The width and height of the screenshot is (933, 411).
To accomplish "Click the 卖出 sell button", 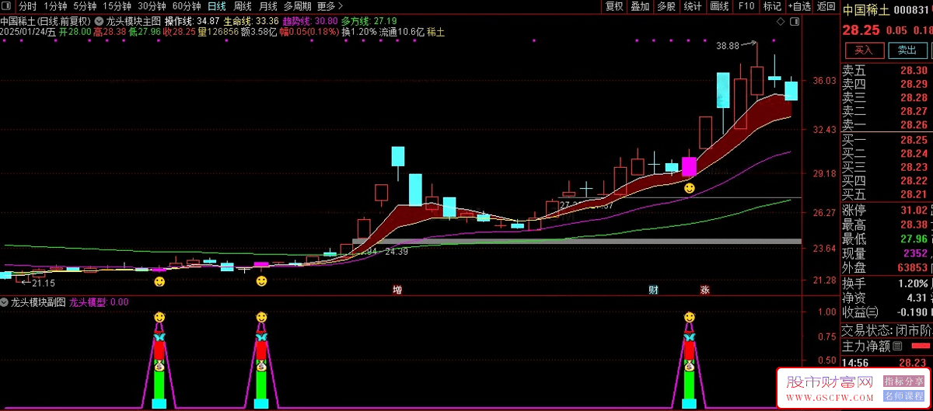I will click(907, 50).
